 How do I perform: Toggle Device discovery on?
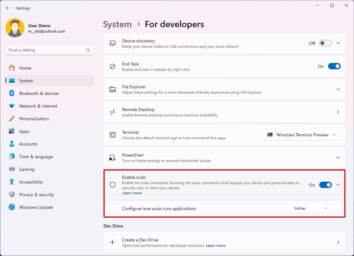pyautogui.click(x=325, y=43)
